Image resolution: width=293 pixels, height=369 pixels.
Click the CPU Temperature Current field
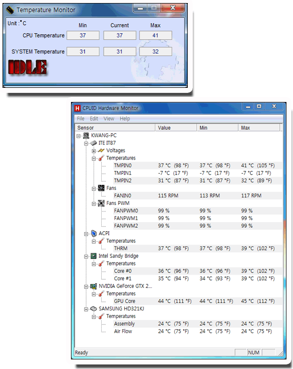pyautogui.click(x=120, y=35)
